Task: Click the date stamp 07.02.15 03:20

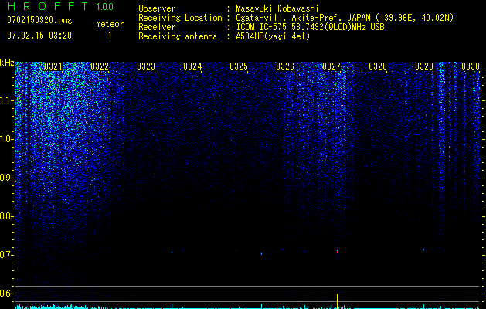Action: point(39,35)
